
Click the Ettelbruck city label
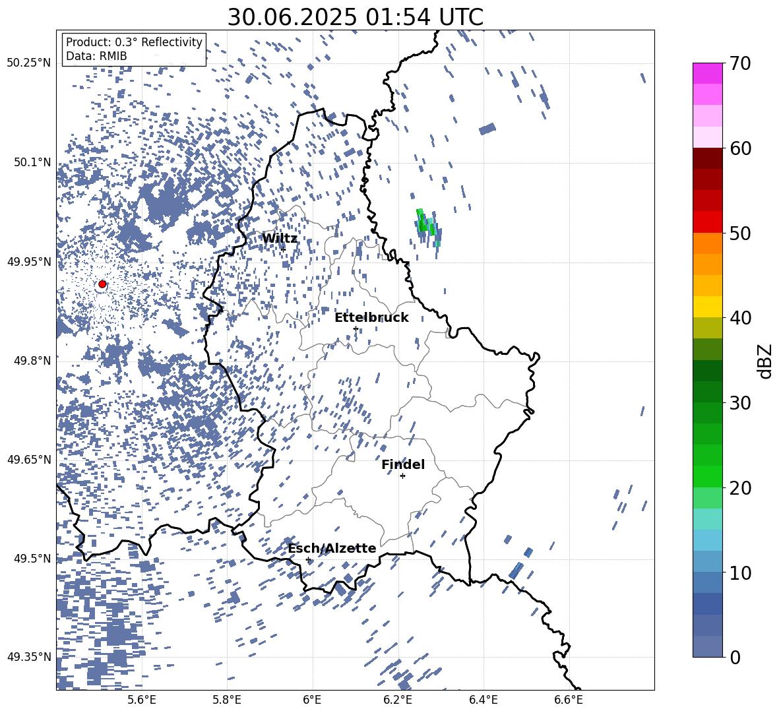(x=371, y=318)
